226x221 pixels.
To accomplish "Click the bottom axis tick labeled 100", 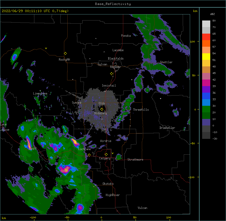I will pyautogui.click(x=169, y=218).
